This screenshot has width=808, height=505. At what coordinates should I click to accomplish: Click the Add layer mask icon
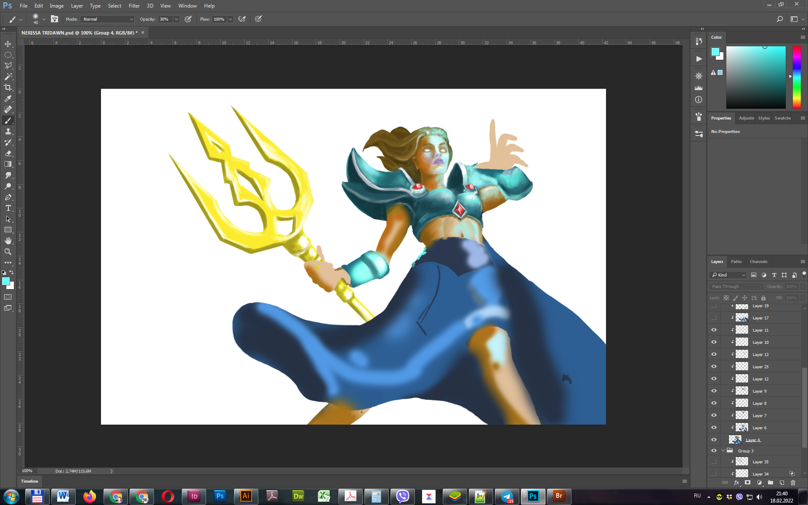pos(748,483)
